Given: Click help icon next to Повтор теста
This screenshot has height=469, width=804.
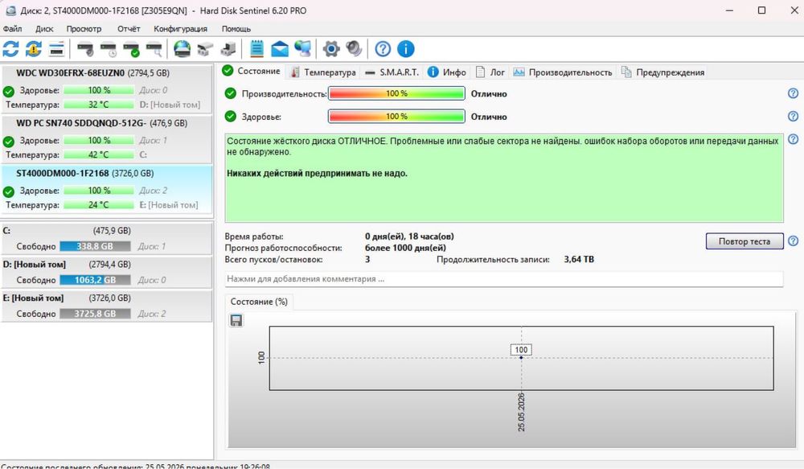Looking at the screenshot, I should pyautogui.click(x=793, y=241).
